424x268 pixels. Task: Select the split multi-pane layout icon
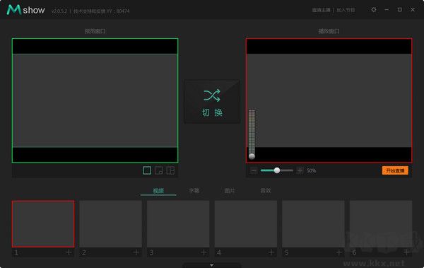170,170
